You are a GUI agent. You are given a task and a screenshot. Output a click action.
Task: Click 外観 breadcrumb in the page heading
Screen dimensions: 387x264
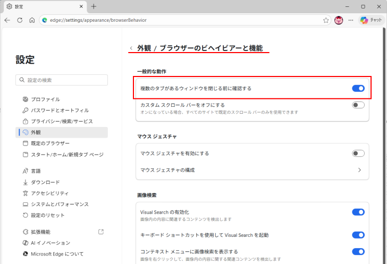pyautogui.click(x=144, y=48)
